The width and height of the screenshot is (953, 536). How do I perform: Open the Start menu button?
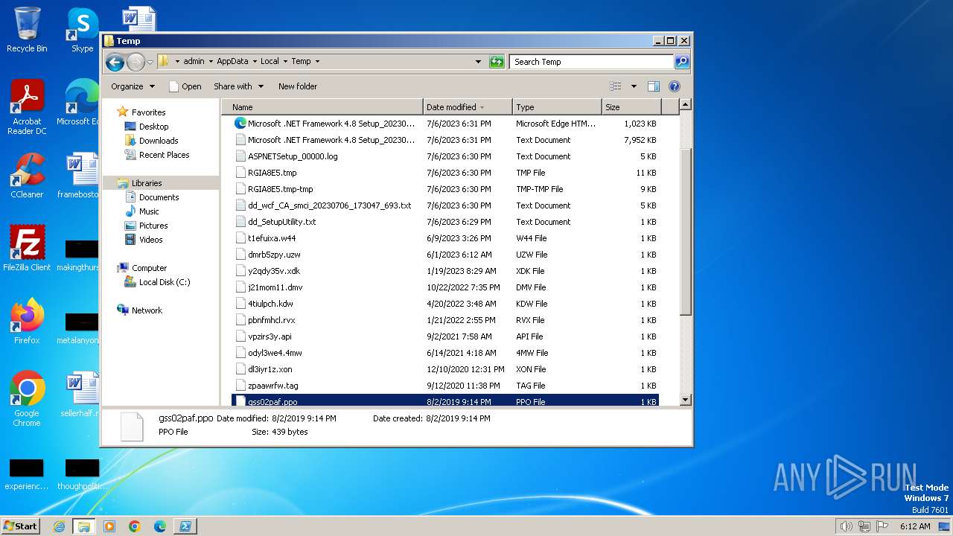tap(20, 526)
